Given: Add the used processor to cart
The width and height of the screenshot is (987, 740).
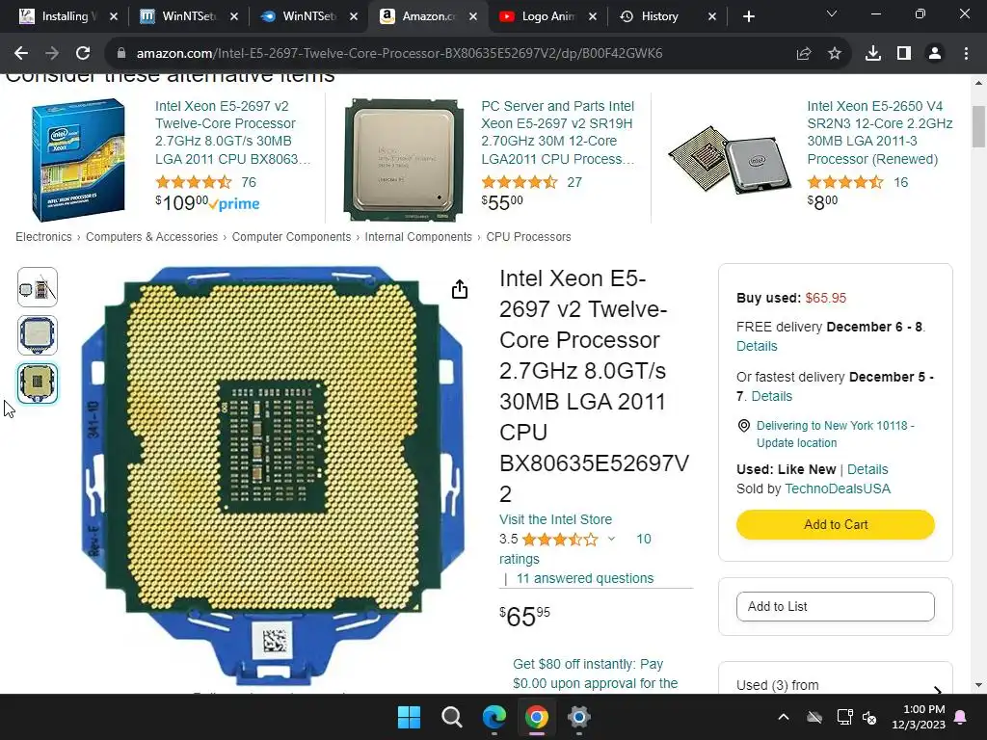Looking at the screenshot, I should tap(836, 524).
